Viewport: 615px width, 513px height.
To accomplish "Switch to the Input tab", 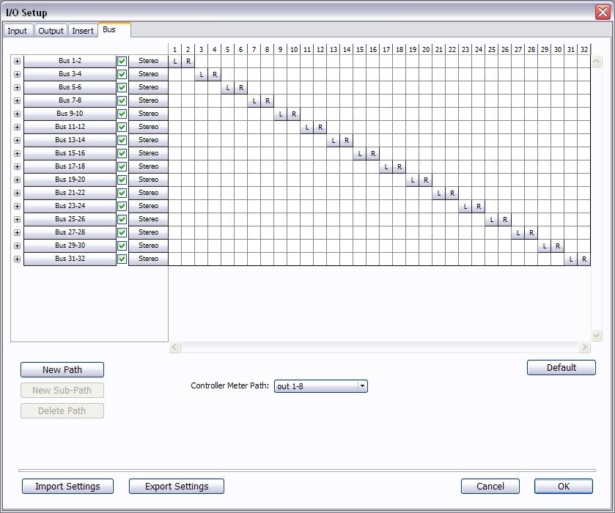I will point(18,31).
